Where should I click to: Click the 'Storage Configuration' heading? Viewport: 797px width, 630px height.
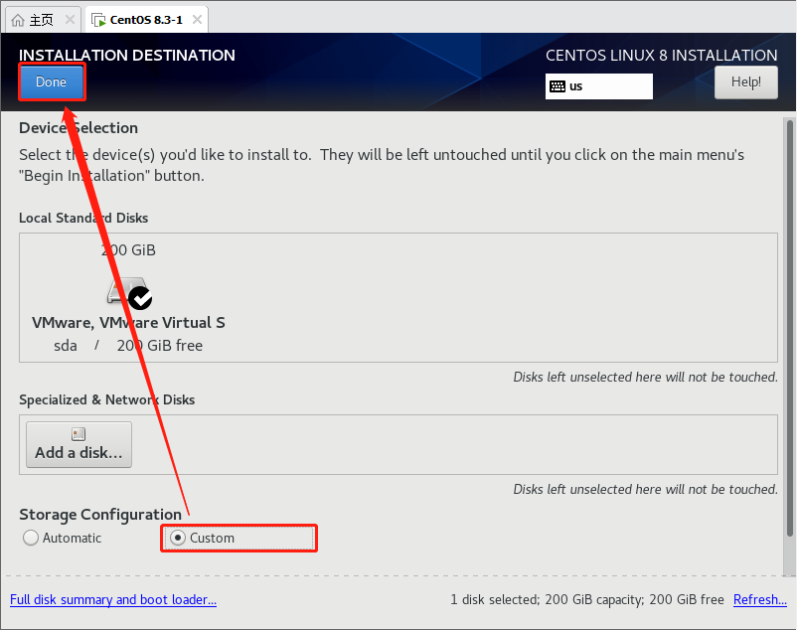[x=100, y=515]
